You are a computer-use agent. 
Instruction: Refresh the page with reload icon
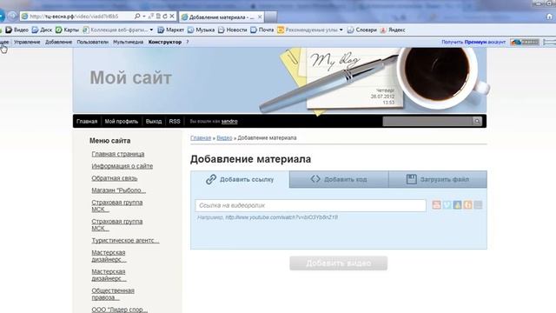[165, 17]
